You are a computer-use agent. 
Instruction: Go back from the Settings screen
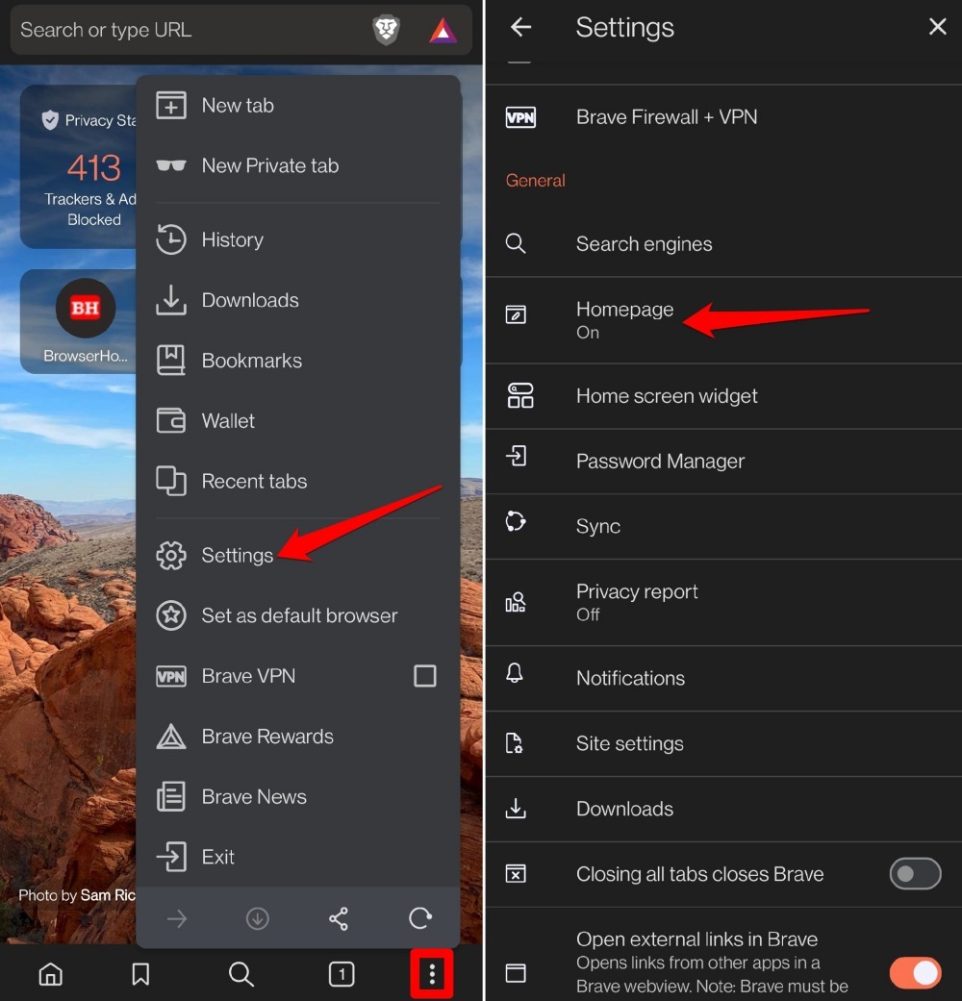520,27
